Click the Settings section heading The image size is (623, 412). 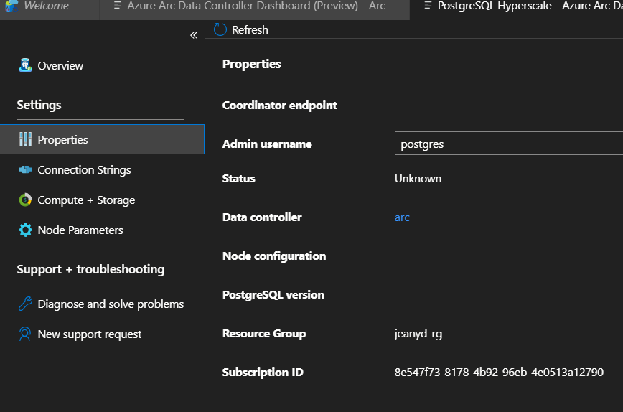39,106
